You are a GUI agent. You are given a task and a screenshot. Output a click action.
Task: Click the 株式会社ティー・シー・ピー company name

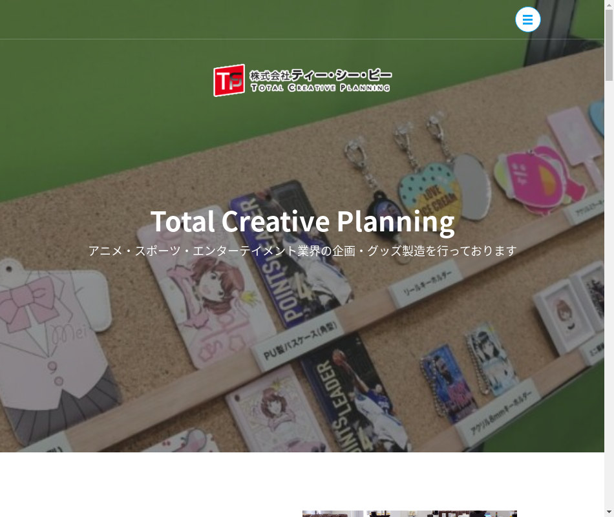pos(321,75)
